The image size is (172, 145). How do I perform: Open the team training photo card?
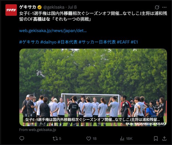(93, 87)
